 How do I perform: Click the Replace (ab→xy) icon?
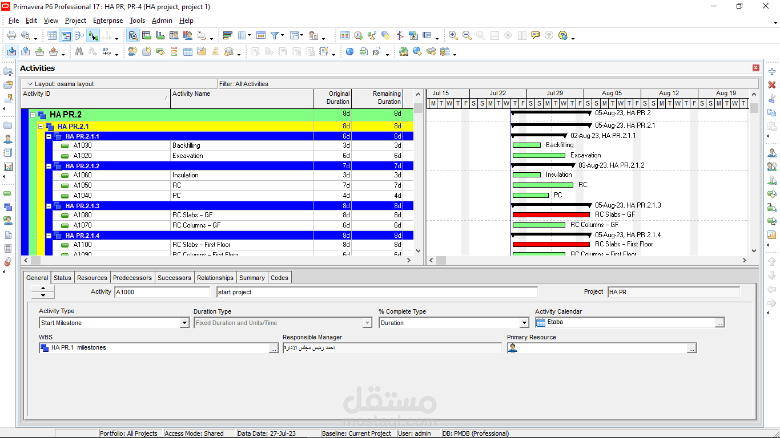107,51
